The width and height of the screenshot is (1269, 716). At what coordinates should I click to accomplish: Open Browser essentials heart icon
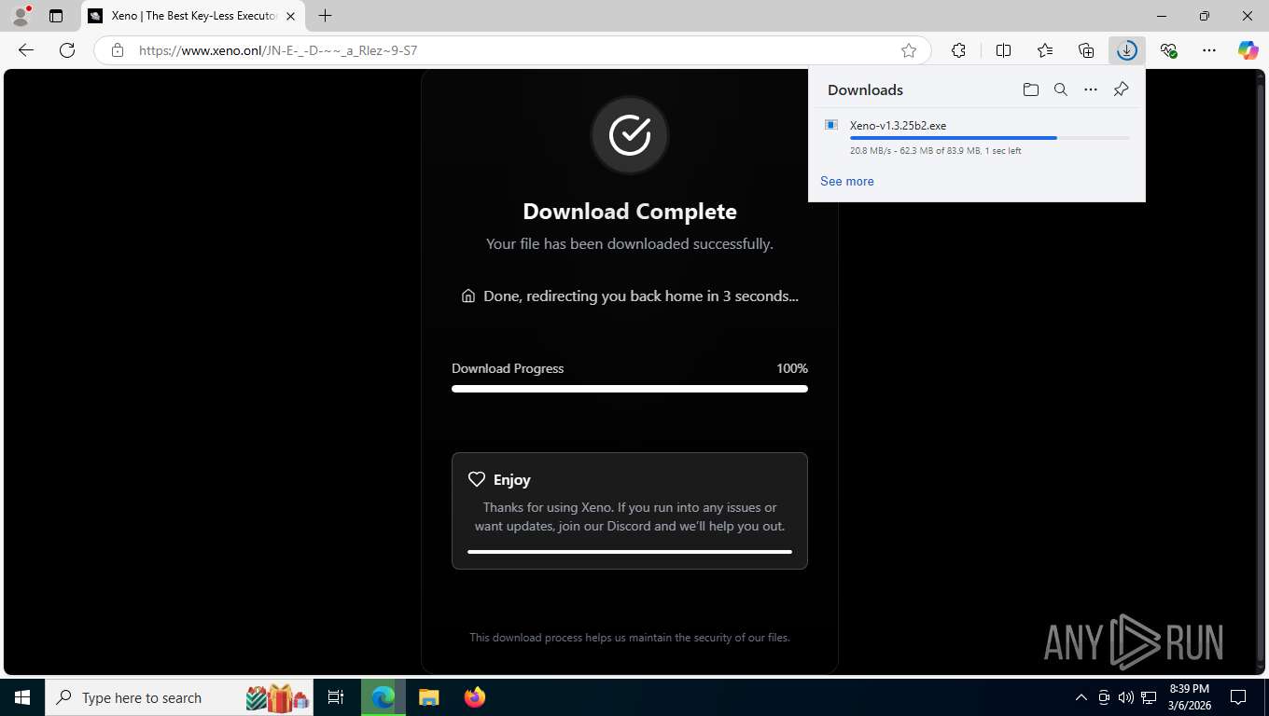(x=1168, y=50)
